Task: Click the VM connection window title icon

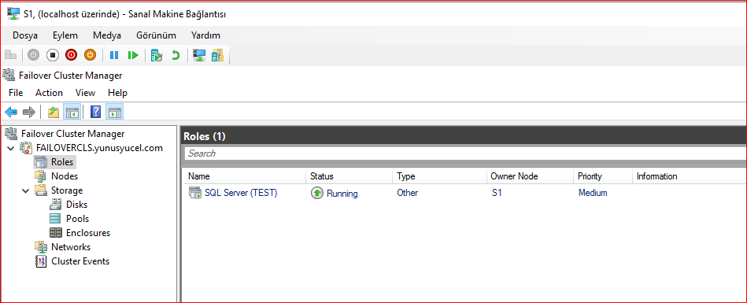Action: point(13,14)
